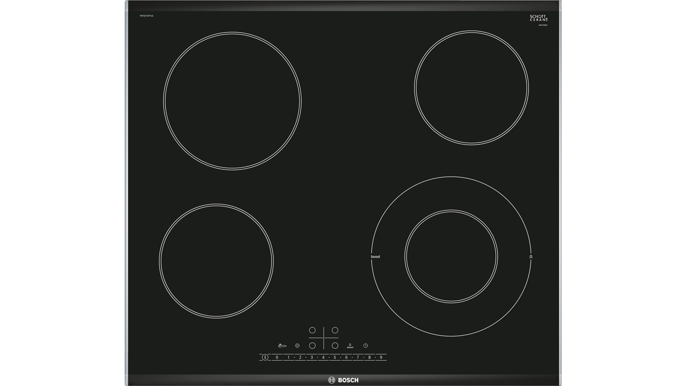Choose the bottom-right cooking zone selector

coord(335,346)
